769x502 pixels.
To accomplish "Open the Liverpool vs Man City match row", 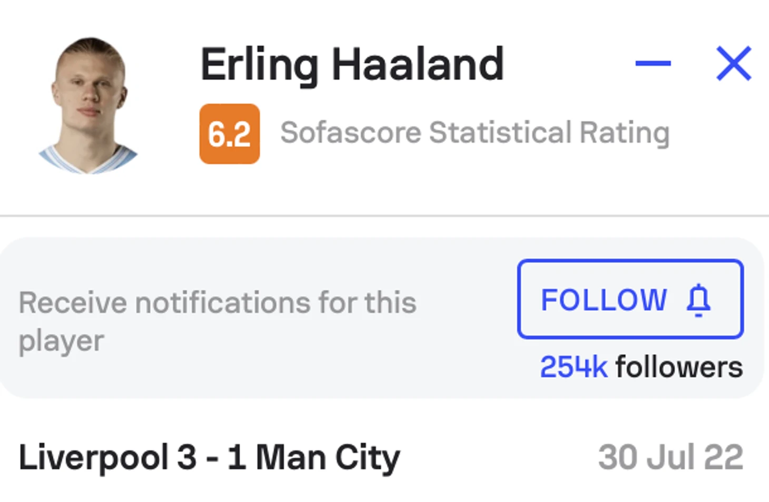I will coord(381,457).
